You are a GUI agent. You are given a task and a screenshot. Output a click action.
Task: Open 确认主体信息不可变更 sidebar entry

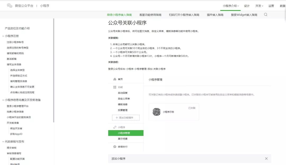pyautogui.click(x=22, y=87)
